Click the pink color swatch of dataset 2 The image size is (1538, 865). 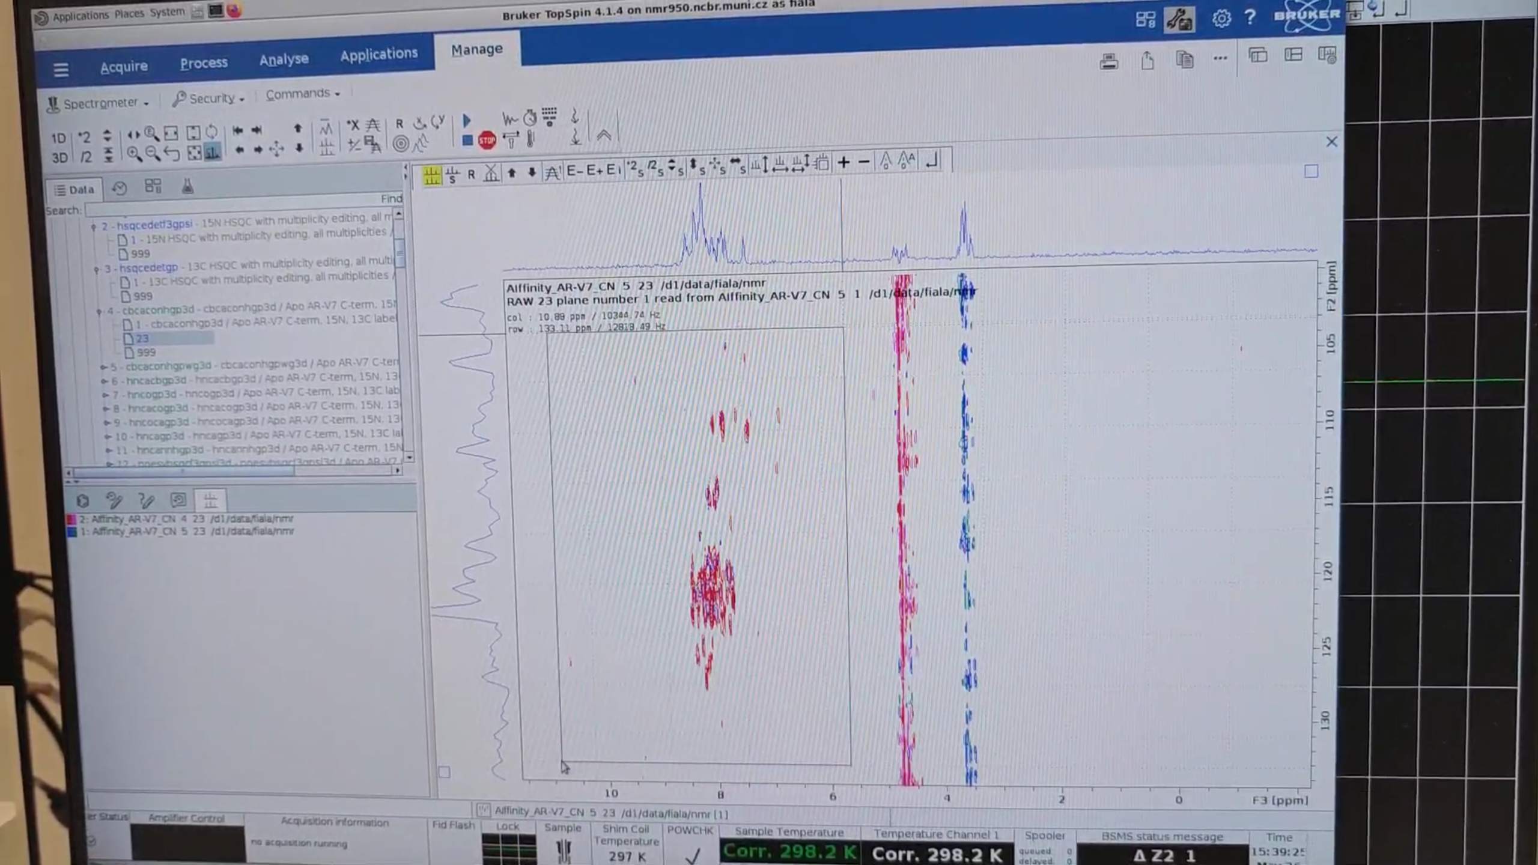tap(71, 519)
